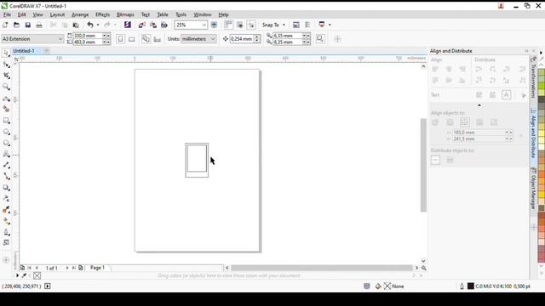Viewport: 545px width, 306px height.
Task: Open the Object Manager docker tab
Action: pyautogui.click(x=533, y=189)
